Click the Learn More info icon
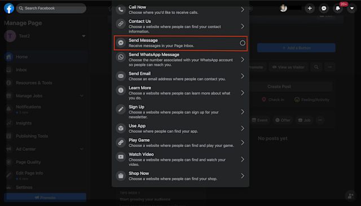Viewport: 361px width, 206px height. 121,90
